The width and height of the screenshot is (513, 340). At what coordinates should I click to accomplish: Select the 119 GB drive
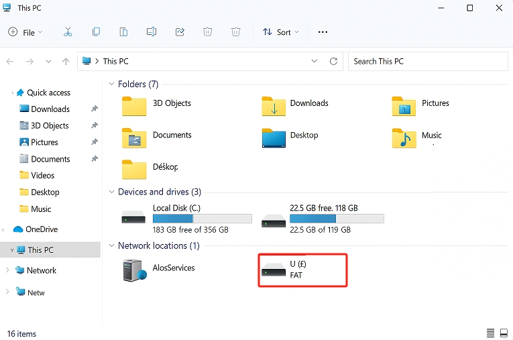click(323, 218)
